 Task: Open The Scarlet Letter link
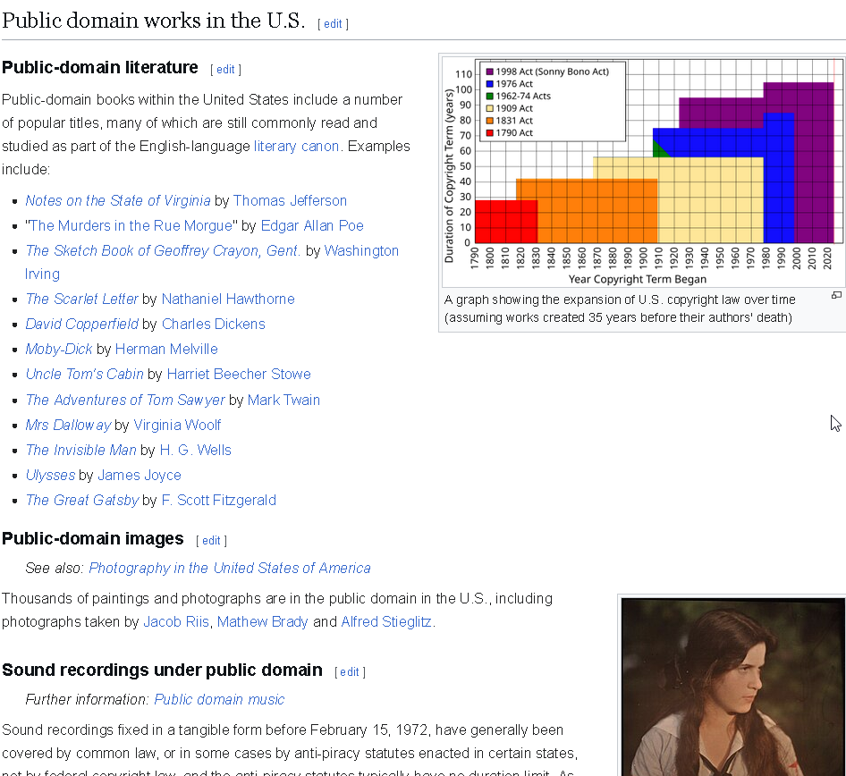pos(81,299)
